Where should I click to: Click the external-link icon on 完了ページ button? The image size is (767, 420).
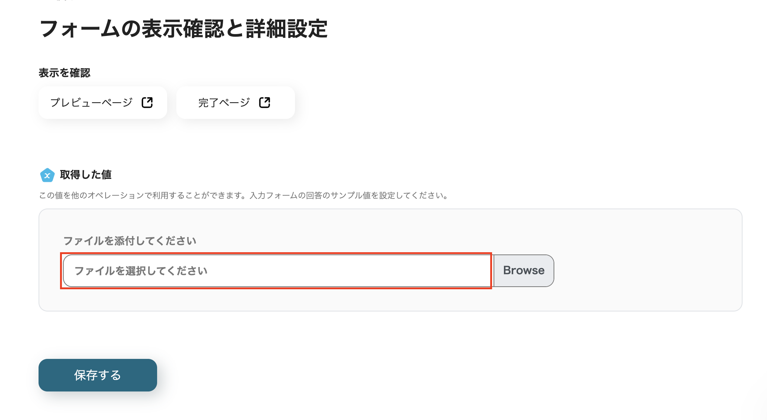(265, 103)
